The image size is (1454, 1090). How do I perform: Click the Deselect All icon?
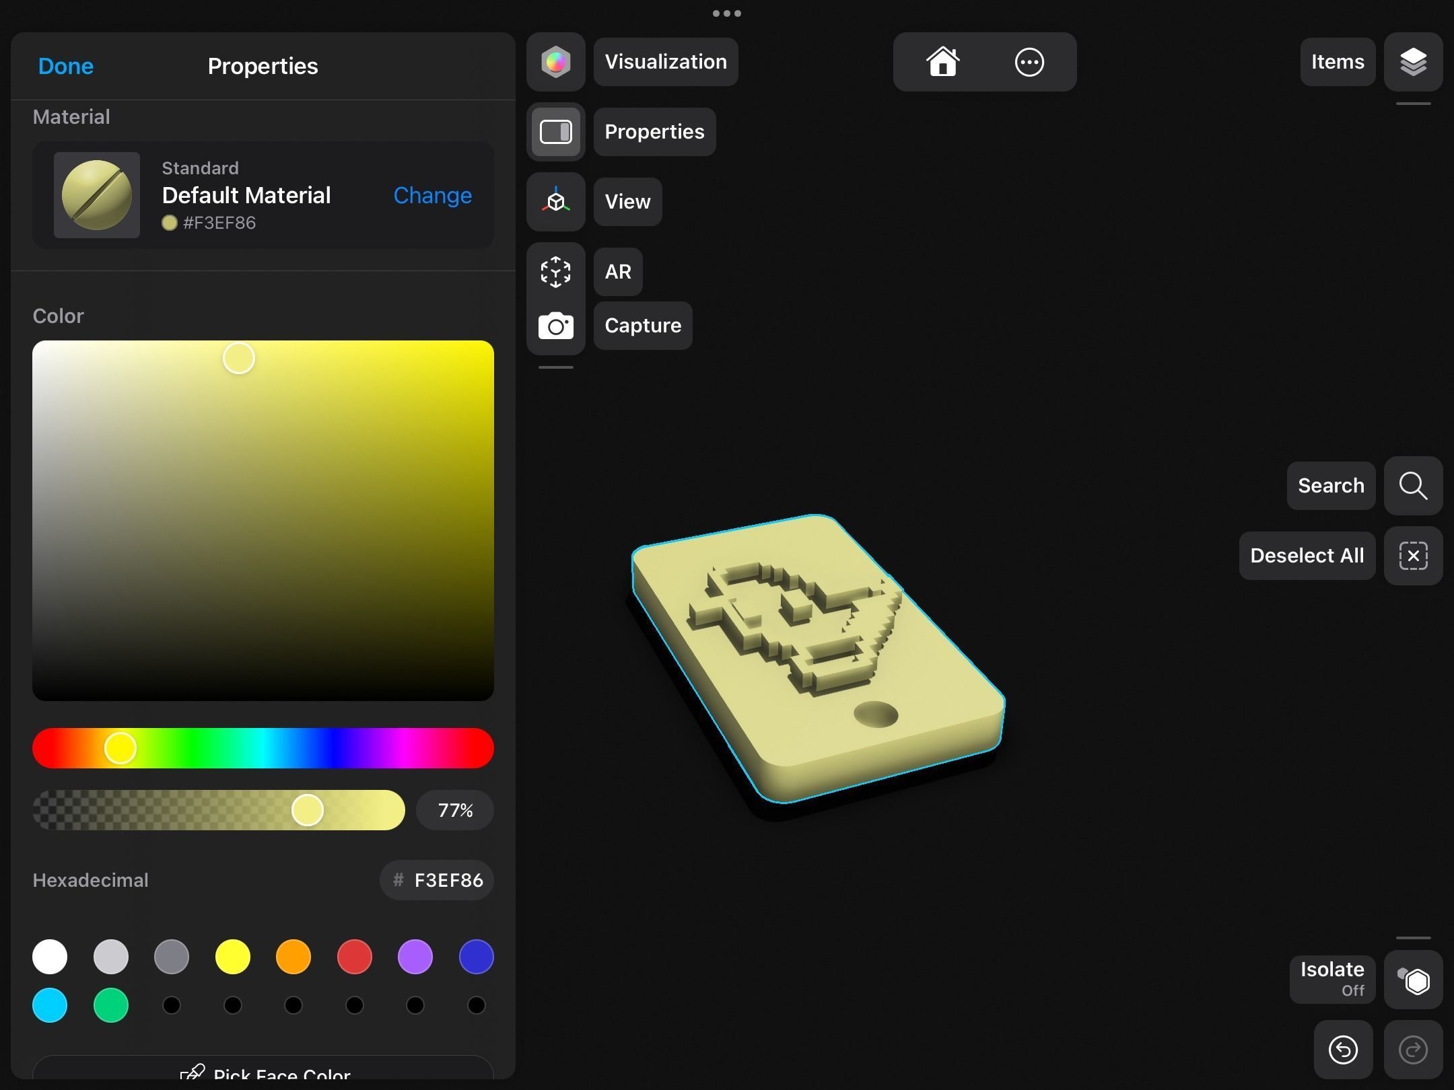(x=1413, y=556)
